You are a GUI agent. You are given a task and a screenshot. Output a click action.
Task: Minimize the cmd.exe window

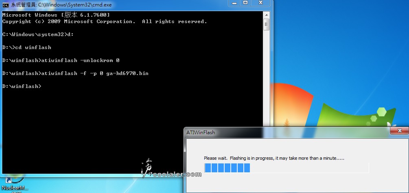[234, 3]
